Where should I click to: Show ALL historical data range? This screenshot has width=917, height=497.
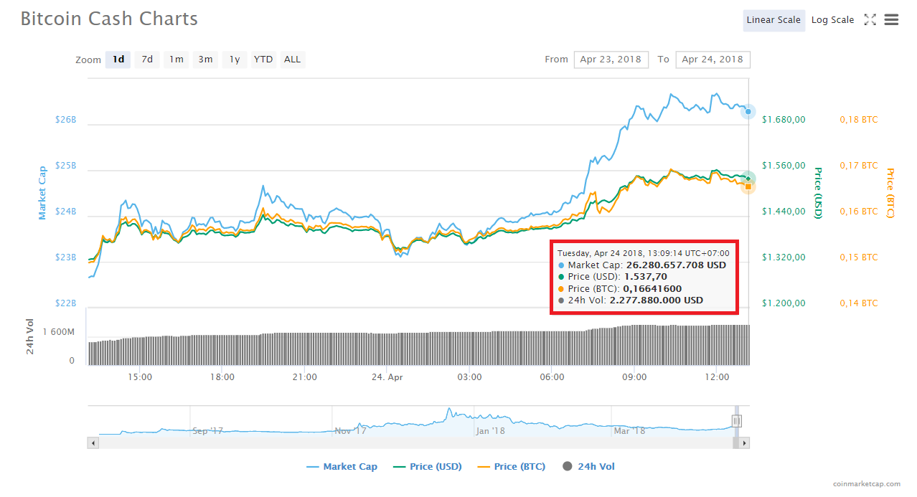tap(292, 60)
